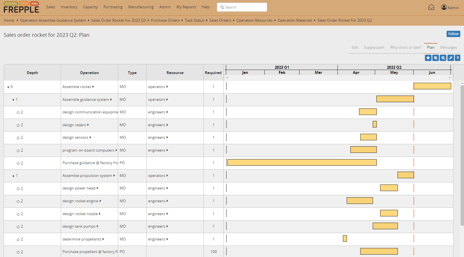Screen dimensions: 464x257
Task: Go to Purchase Orders breadcrumb link
Action: 165,20
